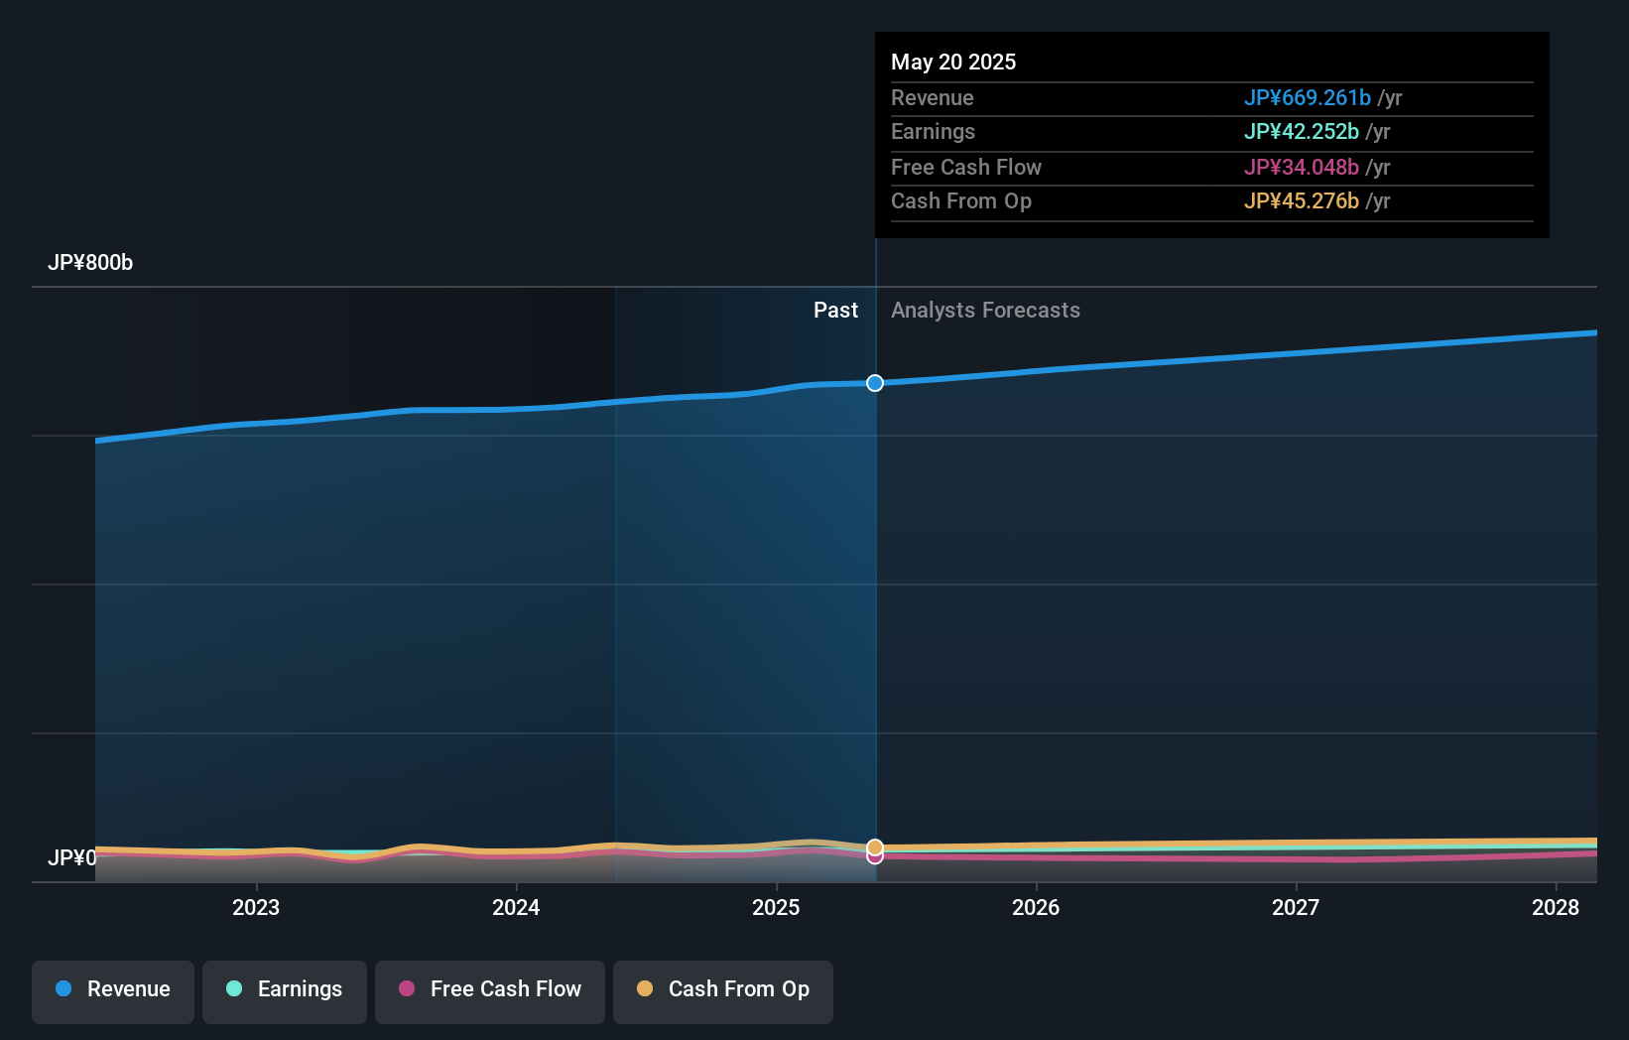Toggle the Cash From Op legend series

[723, 991]
